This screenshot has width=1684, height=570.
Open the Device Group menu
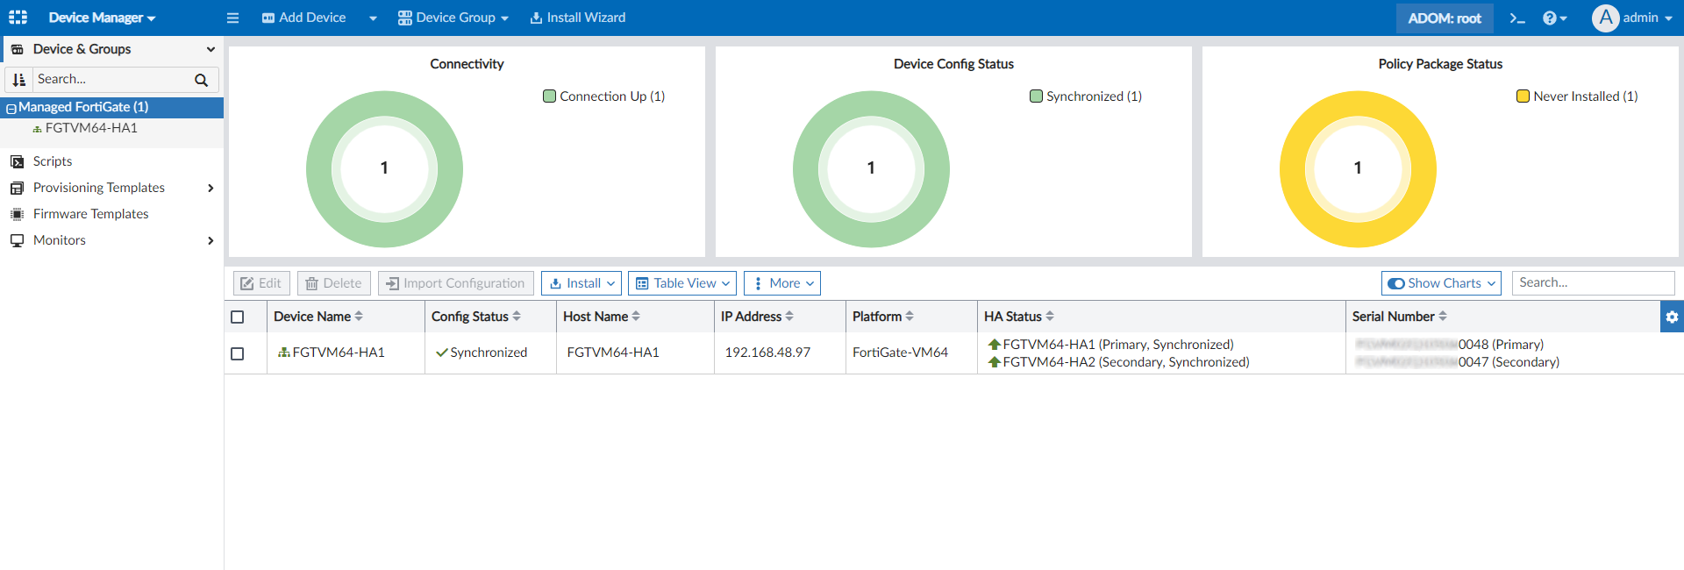(x=453, y=18)
